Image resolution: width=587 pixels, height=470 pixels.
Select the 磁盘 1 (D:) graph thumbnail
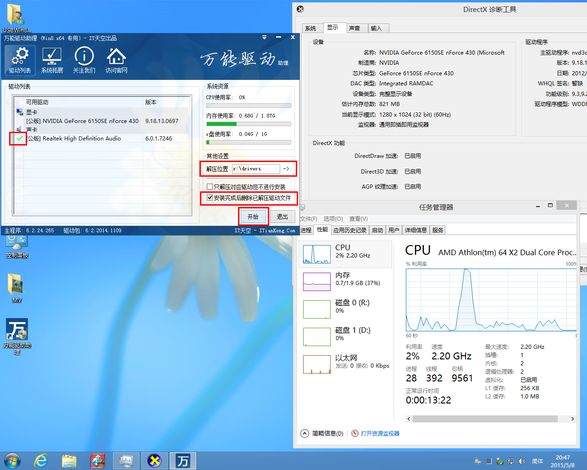pyautogui.click(x=317, y=337)
